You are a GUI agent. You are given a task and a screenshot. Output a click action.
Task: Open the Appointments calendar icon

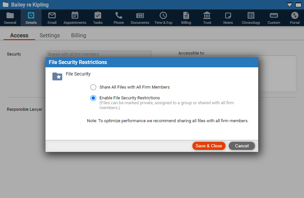[x=75, y=15]
